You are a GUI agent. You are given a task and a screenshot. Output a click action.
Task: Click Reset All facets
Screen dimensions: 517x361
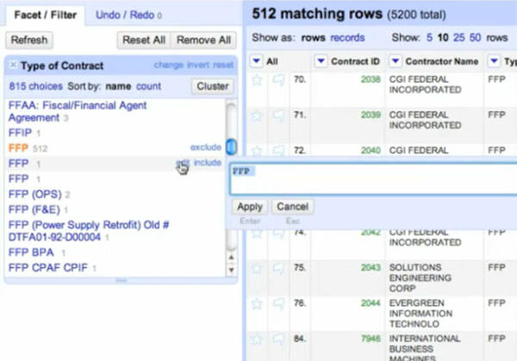pyautogui.click(x=144, y=40)
